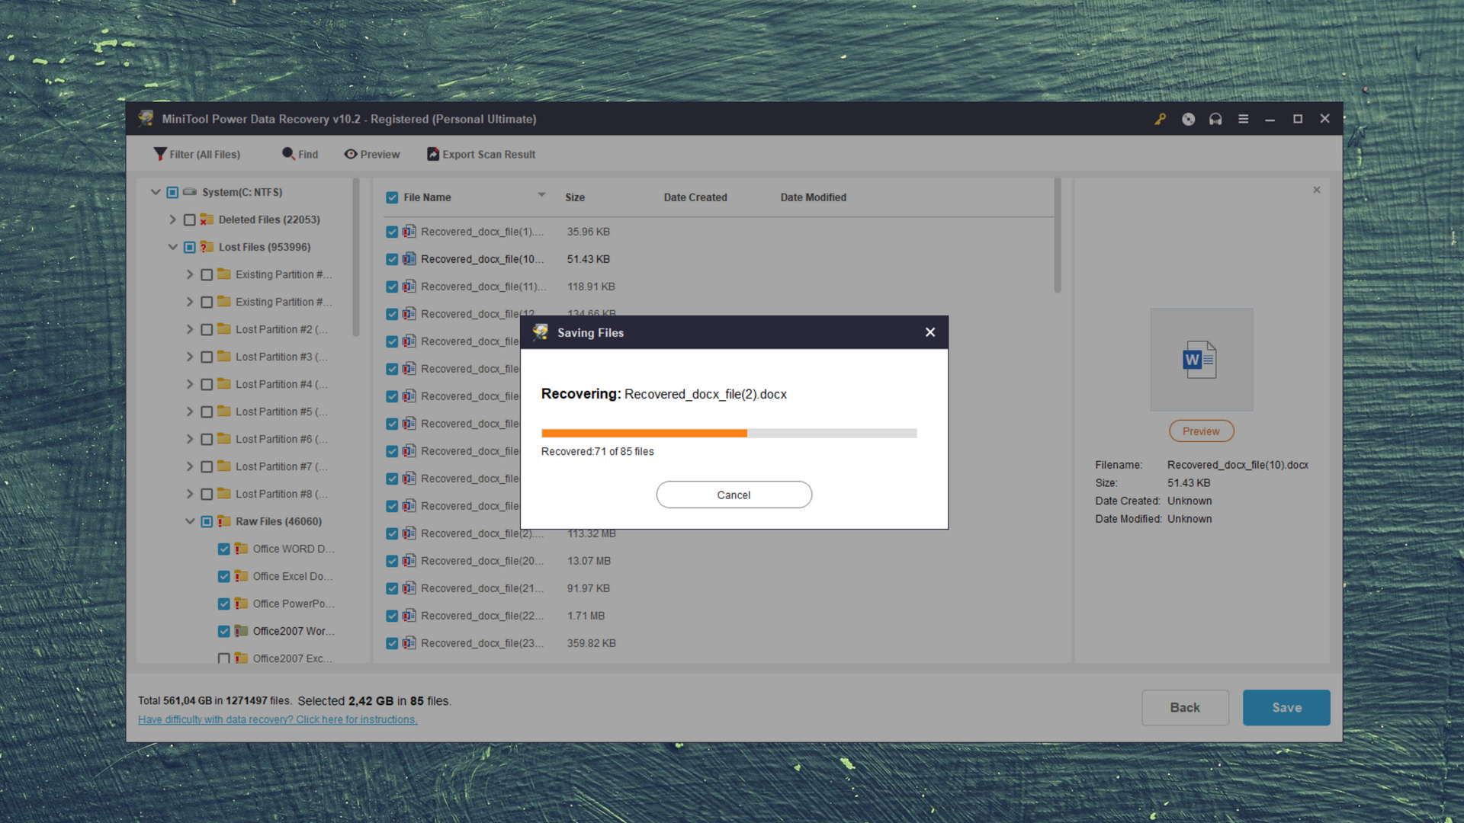Click the Office PowerPo... folder icon
This screenshot has height=823, width=1464.
241,604
